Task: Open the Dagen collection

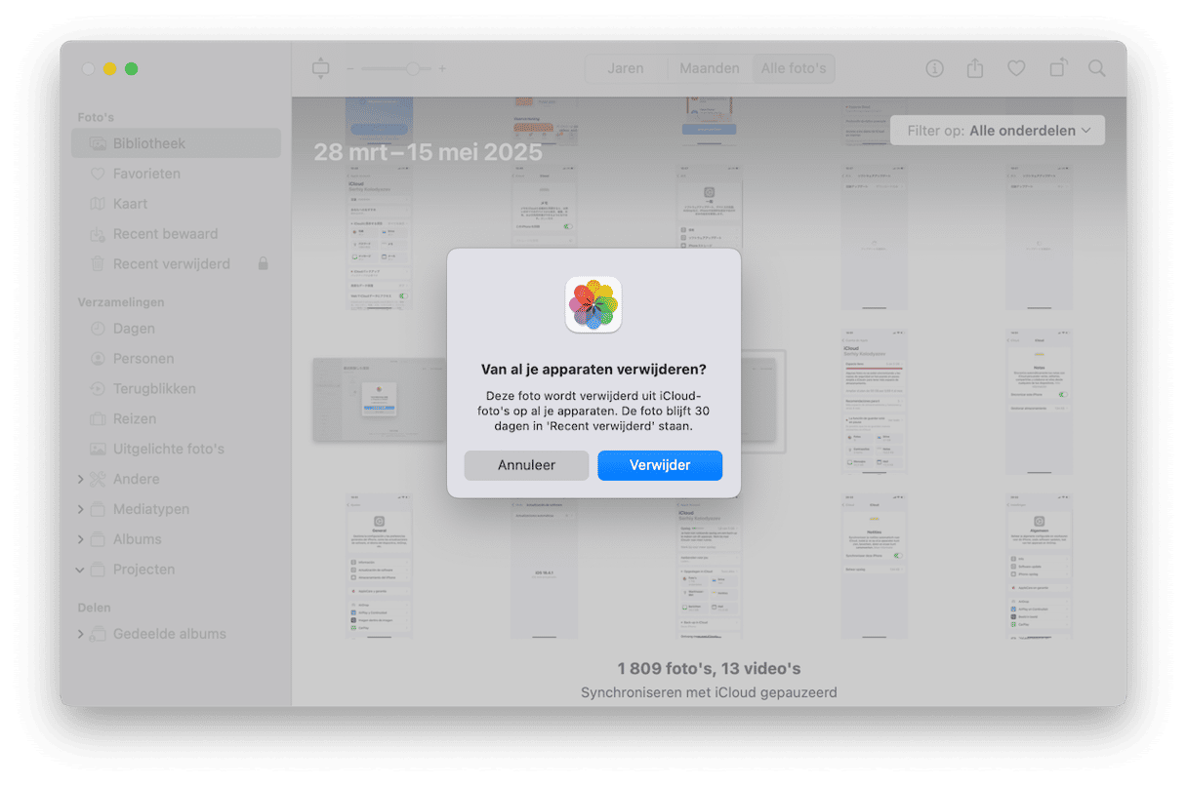Action: click(176, 329)
